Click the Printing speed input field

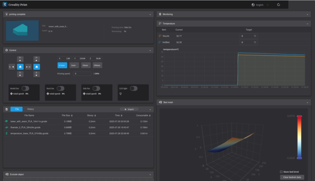(82, 74)
